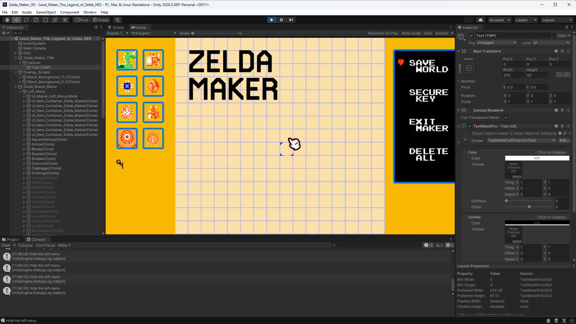Screen dimensions: 576x324
Task: Open the Shader TextMeshPro/Distance Field dropdown
Action: point(521,140)
